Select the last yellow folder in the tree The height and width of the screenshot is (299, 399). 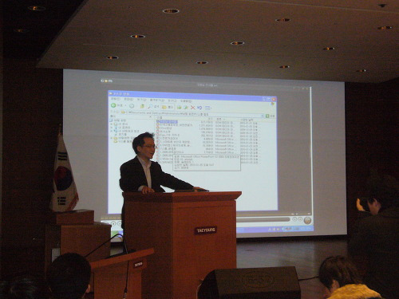[x=123, y=141]
